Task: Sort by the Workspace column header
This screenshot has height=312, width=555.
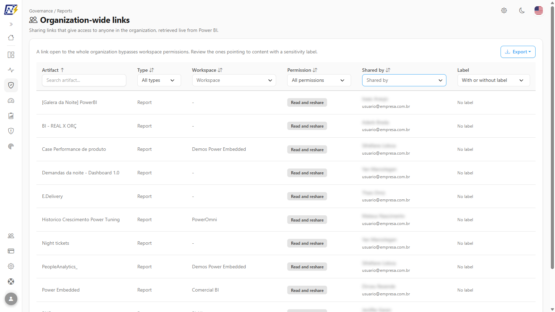Action: [x=207, y=70]
